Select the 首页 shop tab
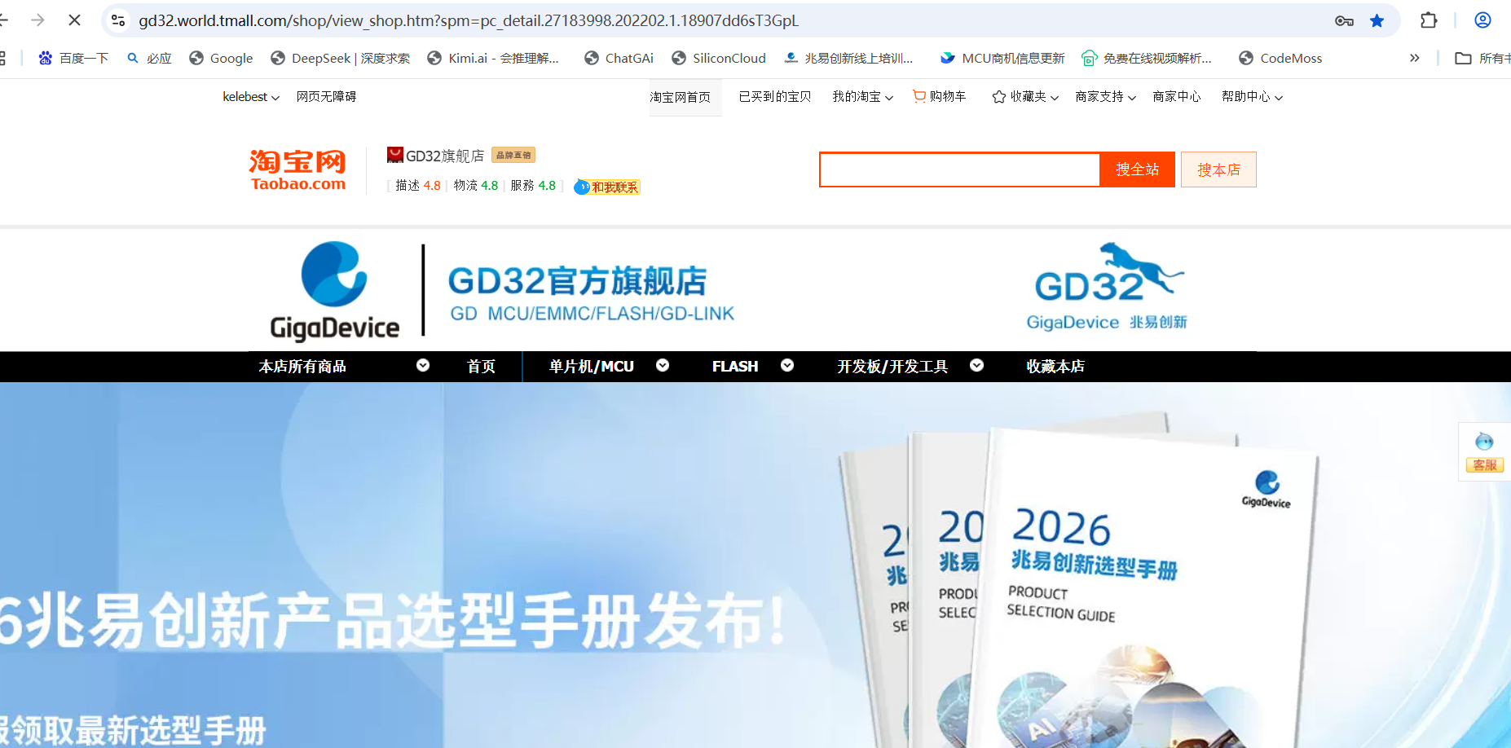This screenshot has width=1511, height=748. click(481, 367)
